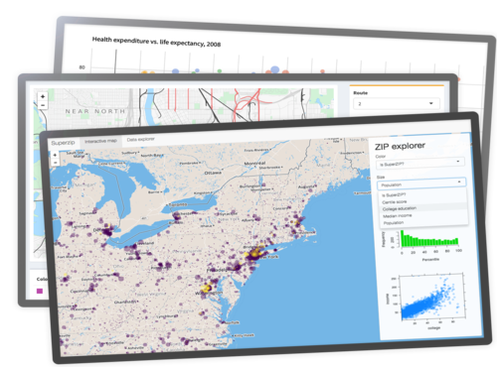Zoom in on the Superzip map
This screenshot has height=367, width=497.
point(55,155)
